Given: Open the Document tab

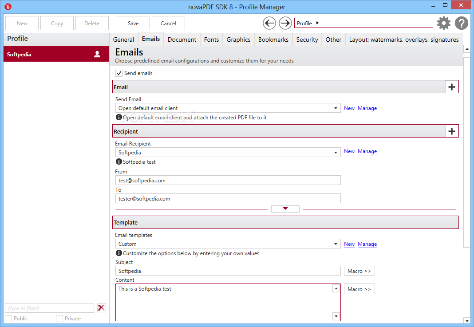Looking at the screenshot, I should pos(182,39).
